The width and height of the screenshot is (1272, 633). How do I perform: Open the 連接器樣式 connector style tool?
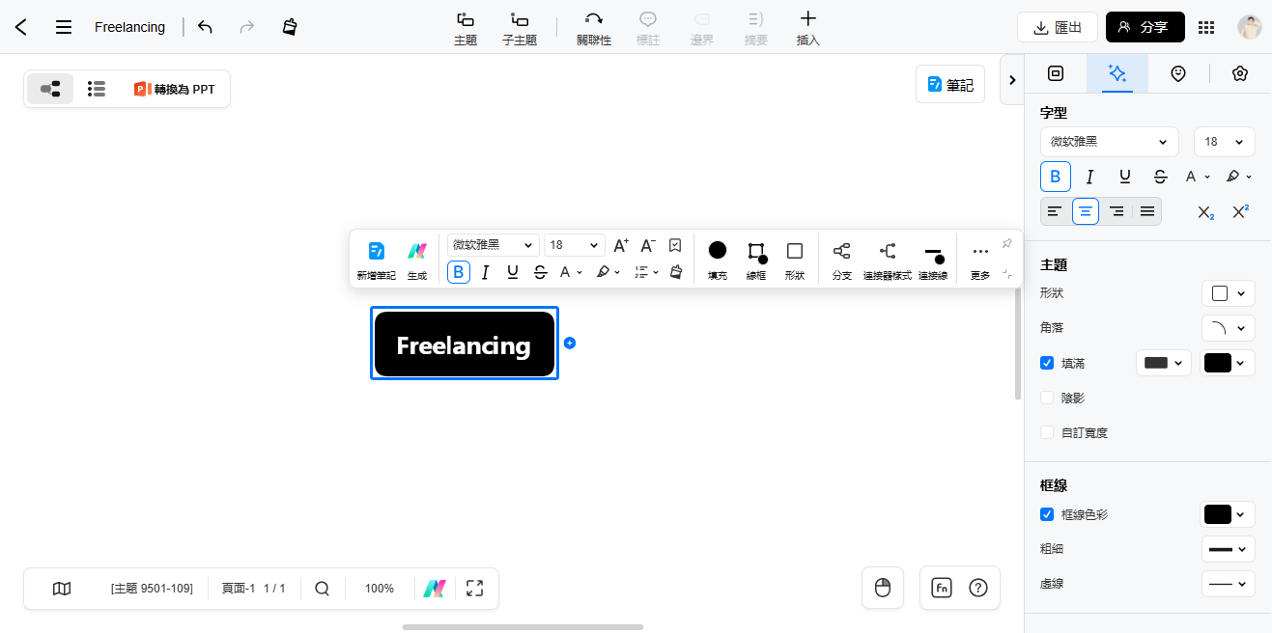pos(888,260)
